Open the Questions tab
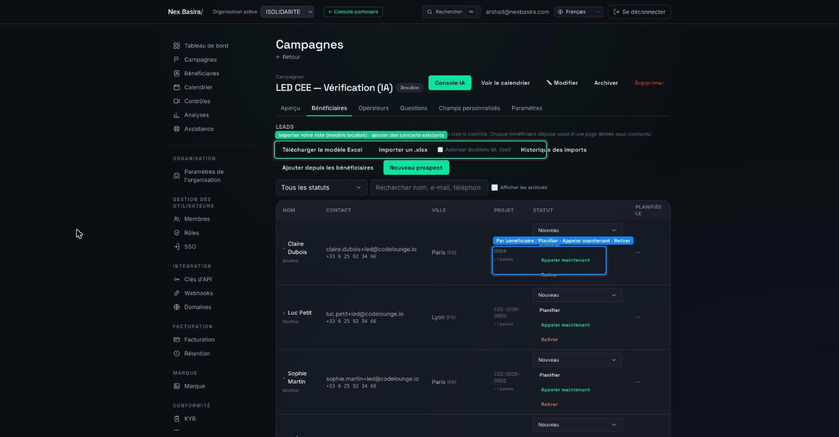Image resolution: width=839 pixels, height=437 pixels. click(x=413, y=108)
